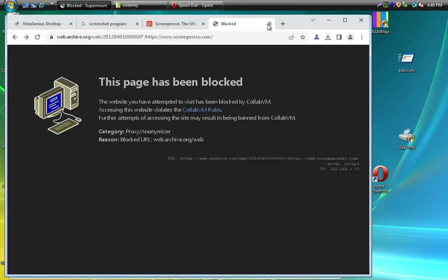Click the 'Category: Proxy/Anonymizer' line
The width and height of the screenshot is (448, 280).
(x=134, y=131)
